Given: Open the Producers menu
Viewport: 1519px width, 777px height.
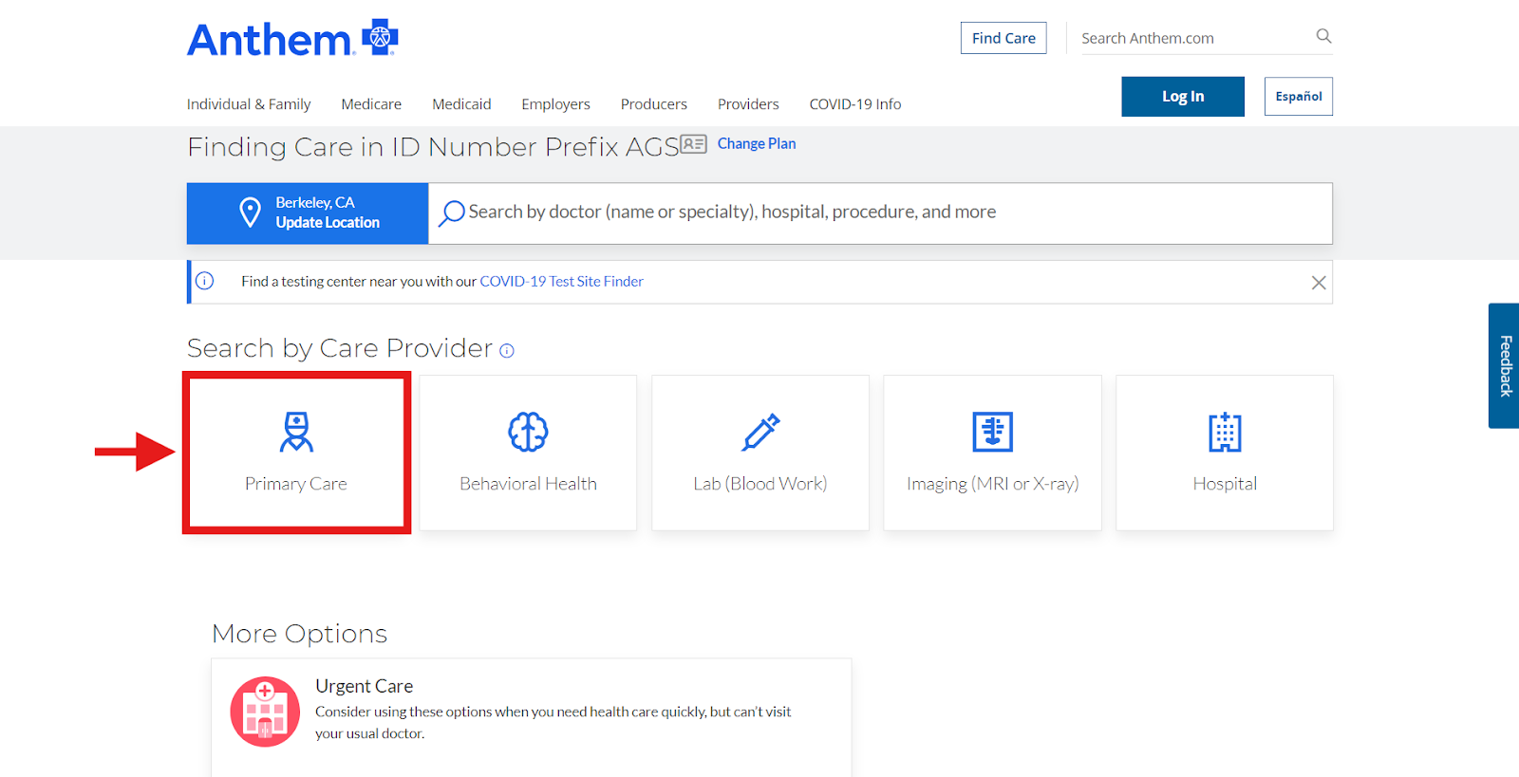Looking at the screenshot, I should coord(654,104).
